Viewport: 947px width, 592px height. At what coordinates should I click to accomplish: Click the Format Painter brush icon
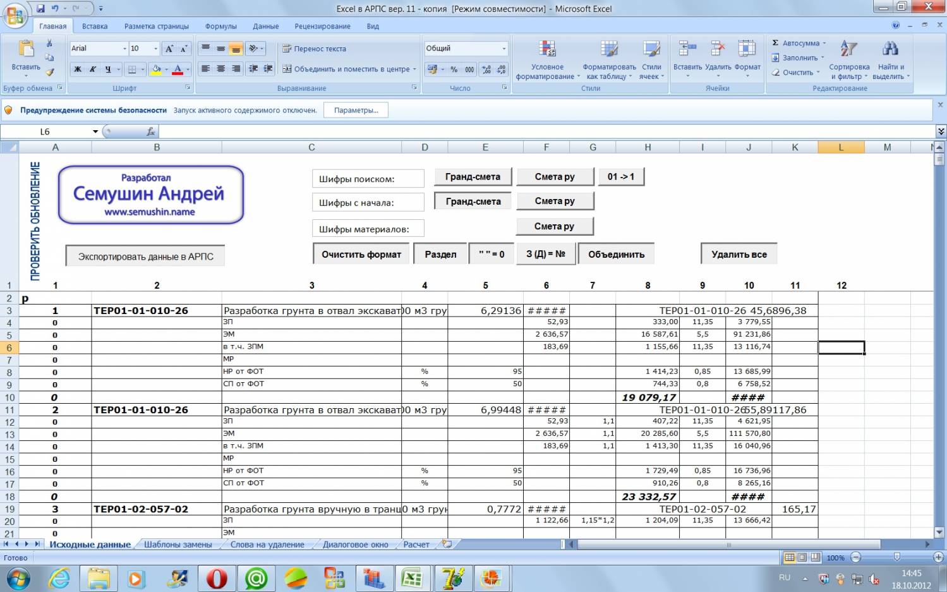pyautogui.click(x=49, y=72)
